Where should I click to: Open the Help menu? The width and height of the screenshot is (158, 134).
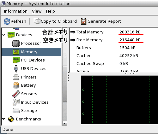(x=50, y=11)
